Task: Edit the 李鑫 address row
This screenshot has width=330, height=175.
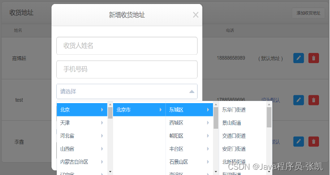Action: point(298,141)
